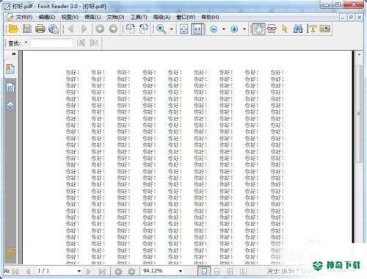Open the 高级(A) menu
Screen dimensions: 367x279
161,17
